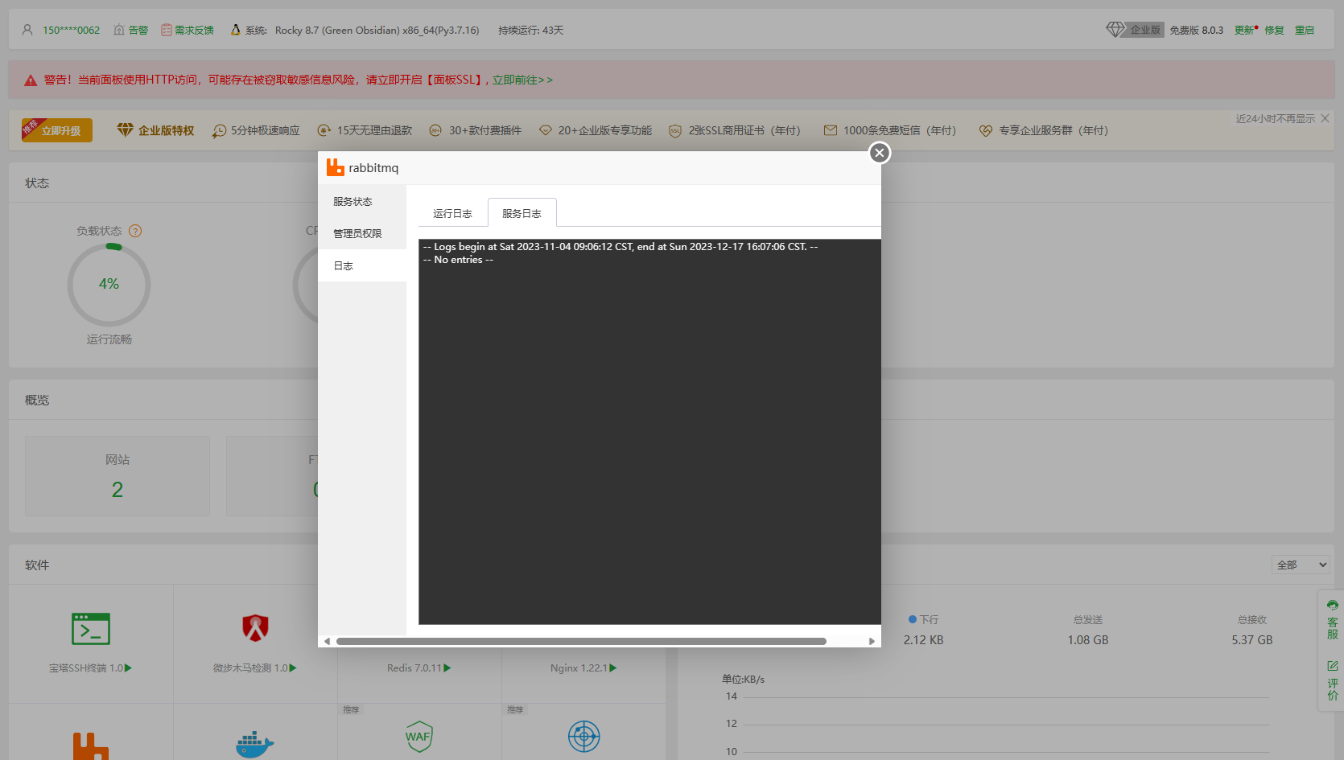Click Nginx 1.22.1 software entry
The height and width of the screenshot is (760, 1344).
tap(583, 668)
